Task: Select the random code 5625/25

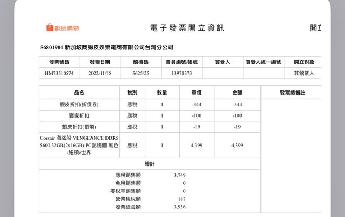Action: coord(142,73)
